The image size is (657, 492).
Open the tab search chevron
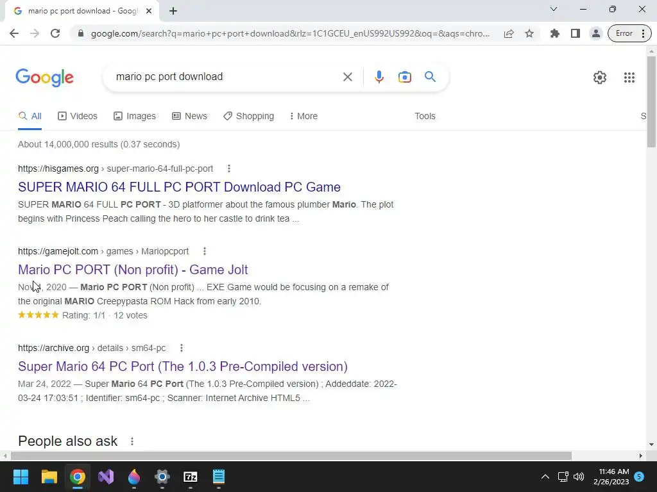(554, 9)
